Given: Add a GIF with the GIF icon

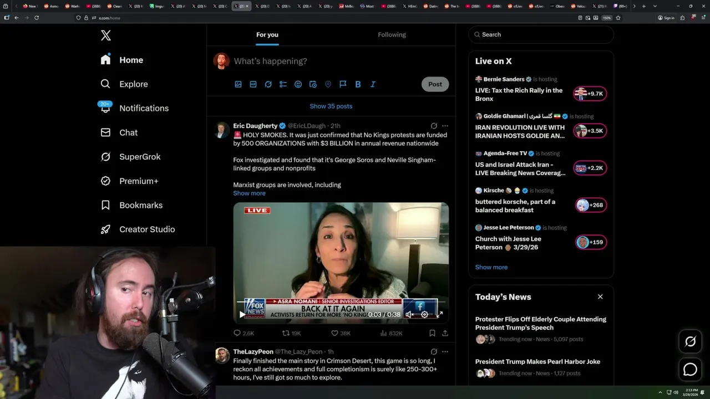Looking at the screenshot, I should pos(253,84).
